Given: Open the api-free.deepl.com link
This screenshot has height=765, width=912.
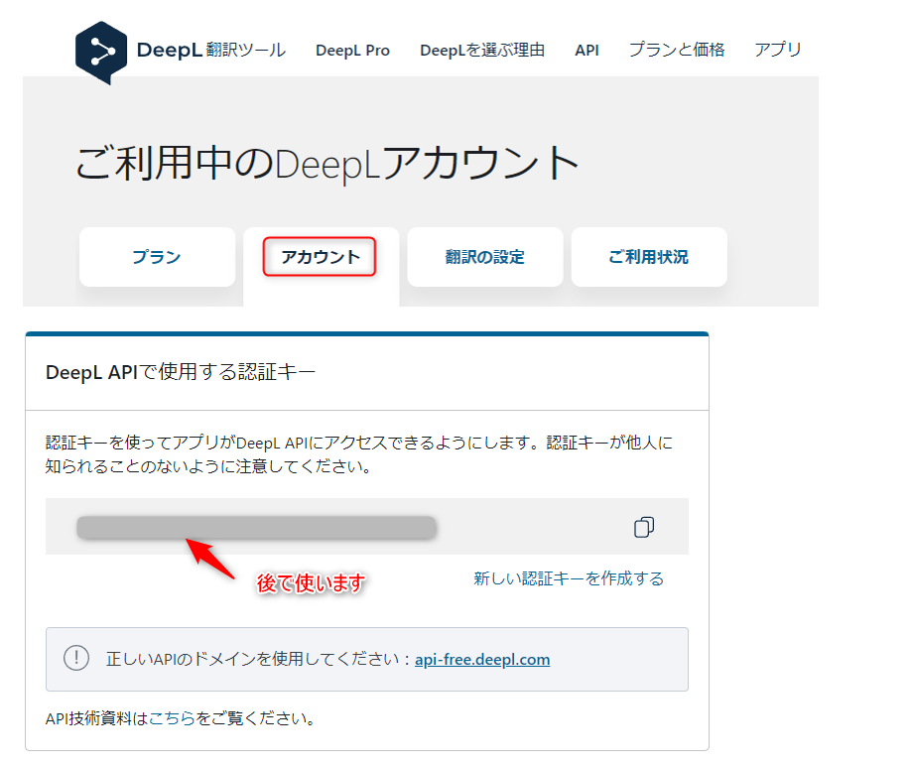Looking at the screenshot, I should point(482,659).
